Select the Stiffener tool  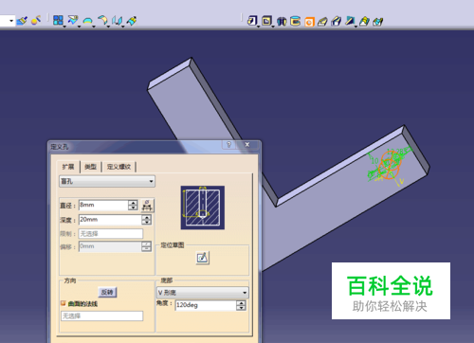350,21
